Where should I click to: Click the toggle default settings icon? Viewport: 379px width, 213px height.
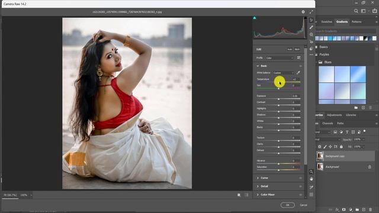tap(246, 195)
